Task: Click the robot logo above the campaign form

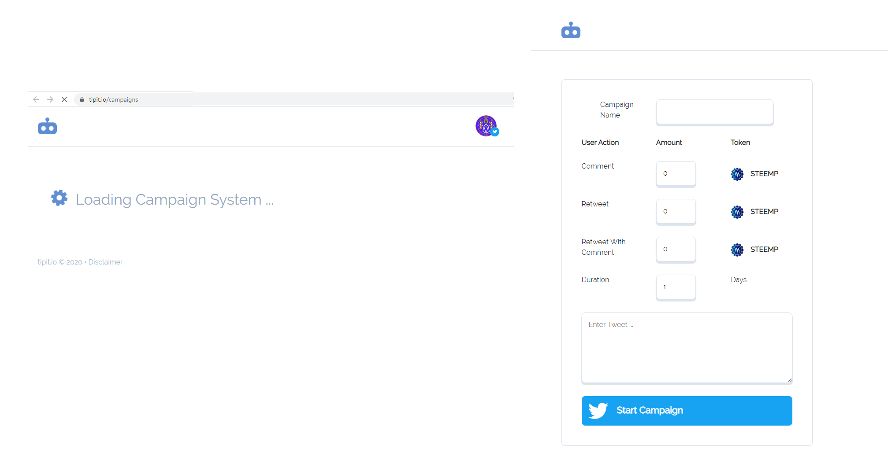Action: [x=571, y=30]
